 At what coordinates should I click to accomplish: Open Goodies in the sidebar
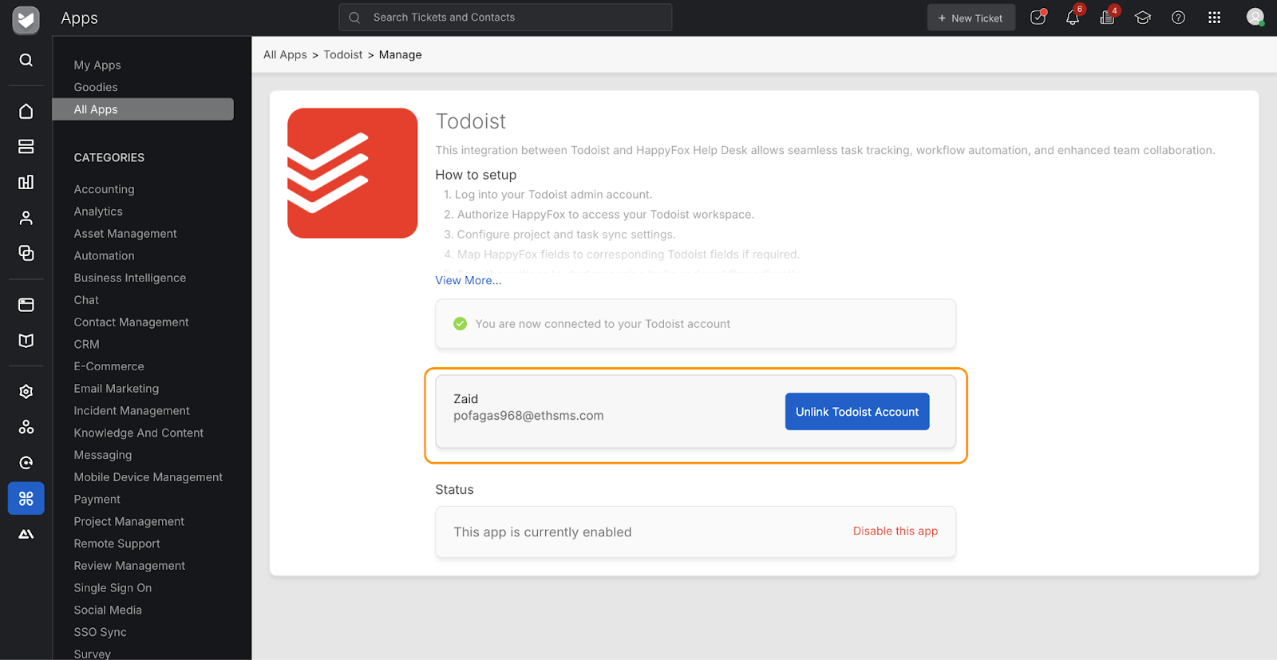pyautogui.click(x=96, y=88)
